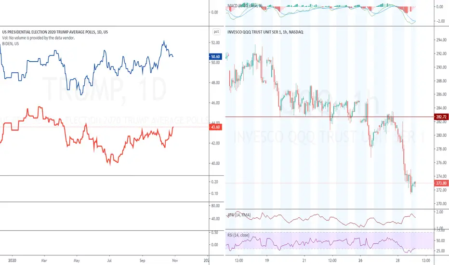Select the red 43.60 Trump price label
449x265 pixels.
pyautogui.click(x=215, y=127)
